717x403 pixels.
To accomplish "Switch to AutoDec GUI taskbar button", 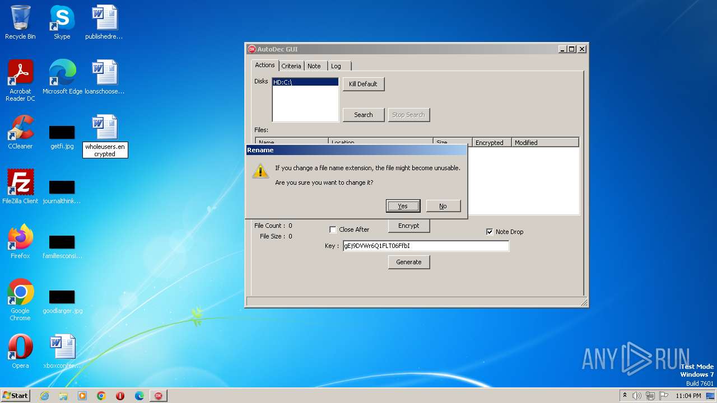I will (159, 396).
